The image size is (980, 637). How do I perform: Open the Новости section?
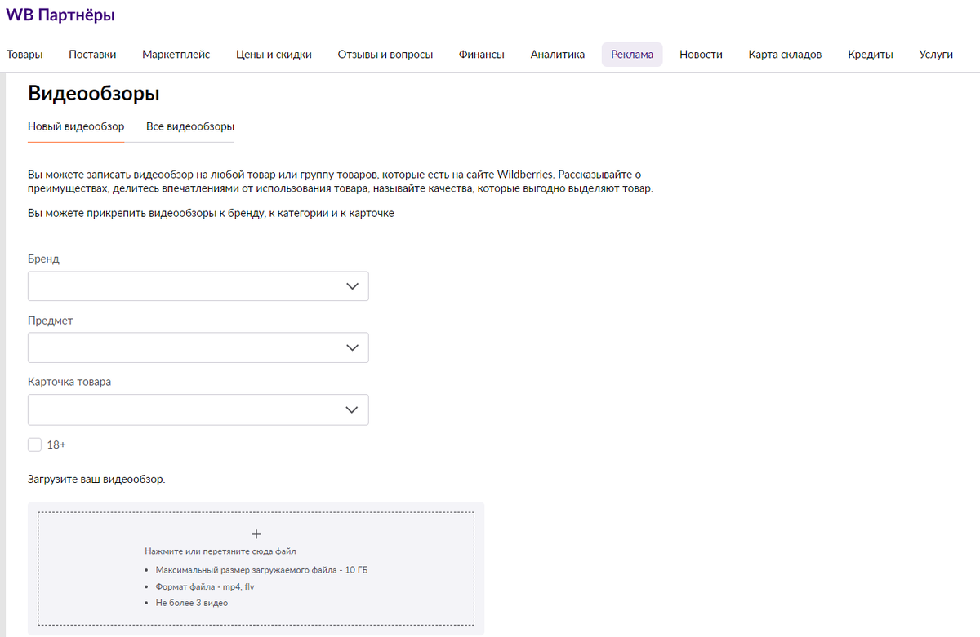pos(701,55)
